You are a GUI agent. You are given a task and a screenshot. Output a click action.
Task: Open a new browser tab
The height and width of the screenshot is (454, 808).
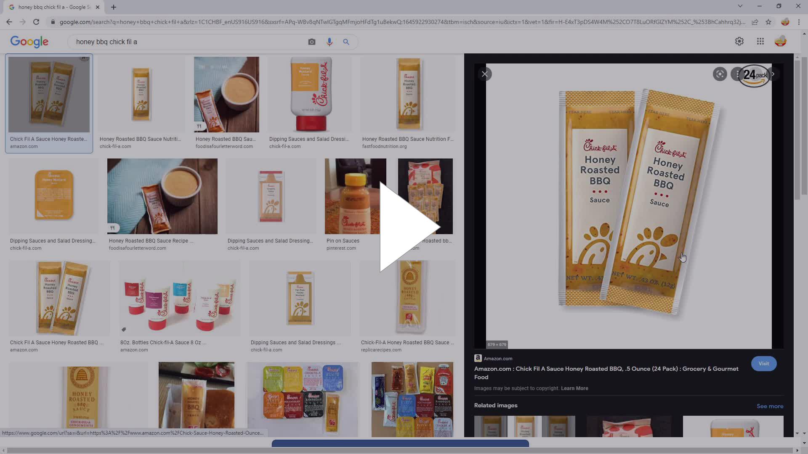[x=114, y=7]
